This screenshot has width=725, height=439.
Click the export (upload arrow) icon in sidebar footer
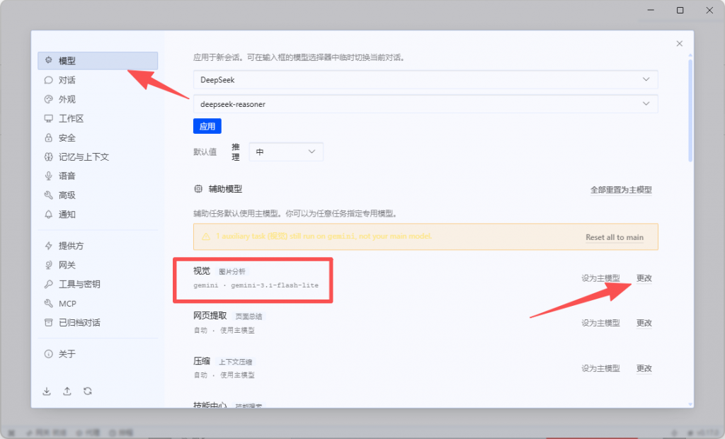point(67,392)
